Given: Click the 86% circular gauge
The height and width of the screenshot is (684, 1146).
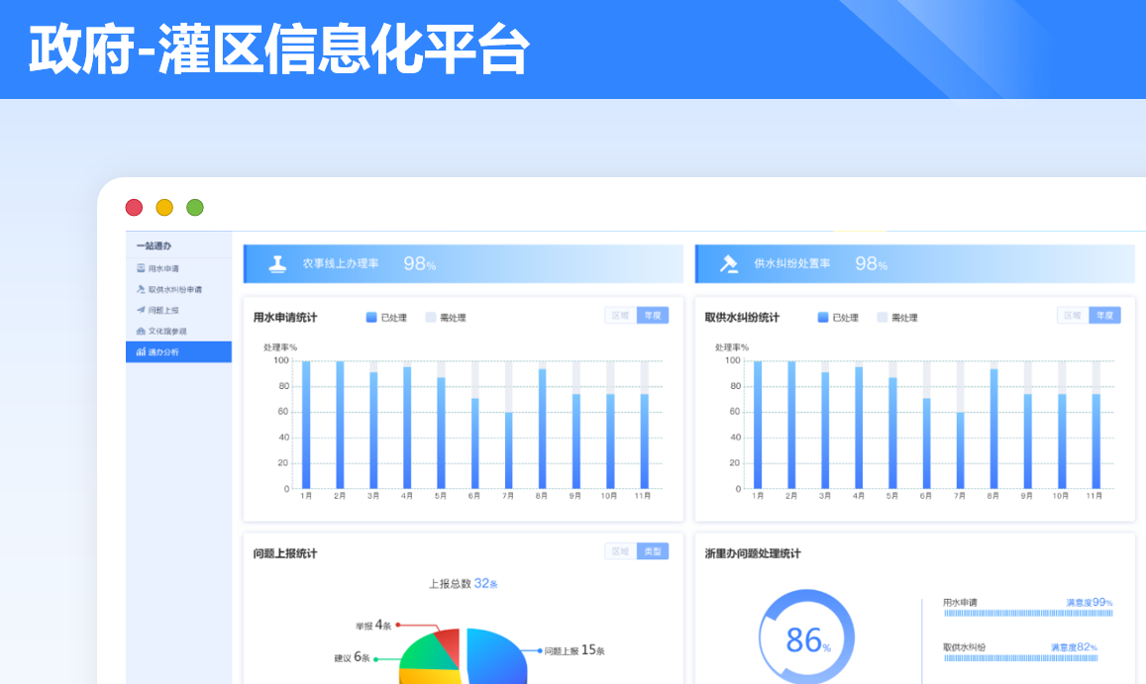Looking at the screenshot, I should [x=806, y=637].
